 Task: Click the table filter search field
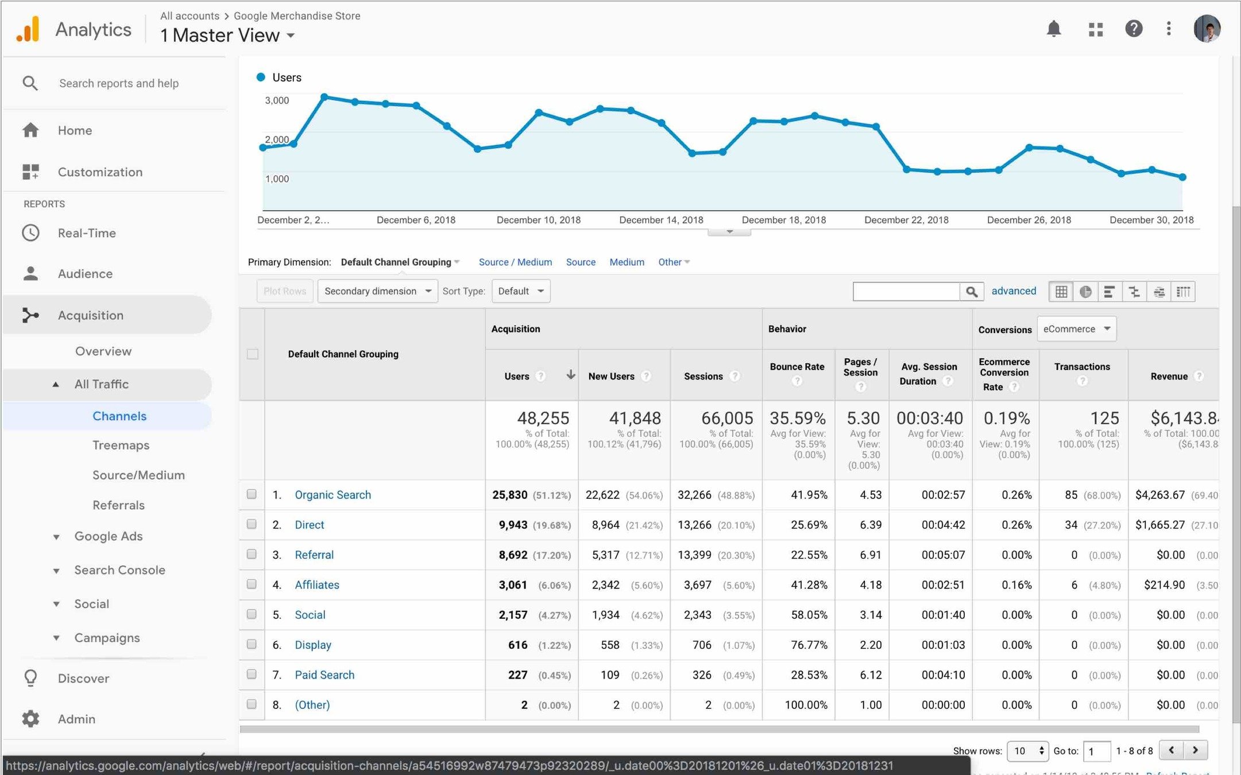tap(906, 292)
